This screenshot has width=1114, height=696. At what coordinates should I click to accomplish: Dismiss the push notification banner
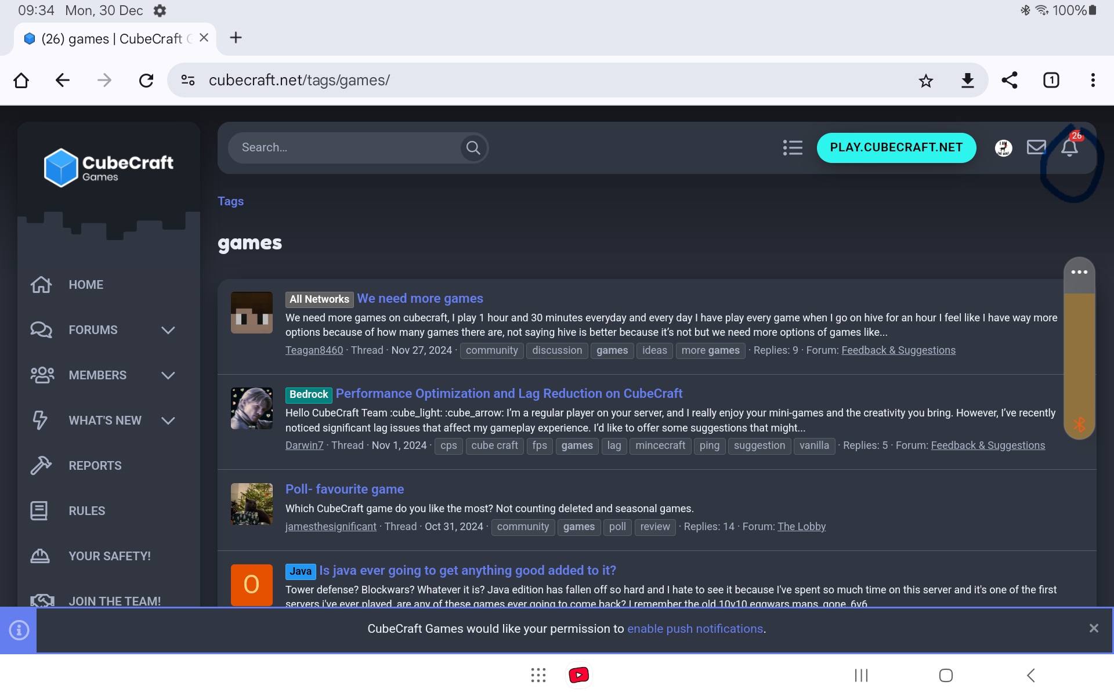pyautogui.click(x=1094, y=628)
